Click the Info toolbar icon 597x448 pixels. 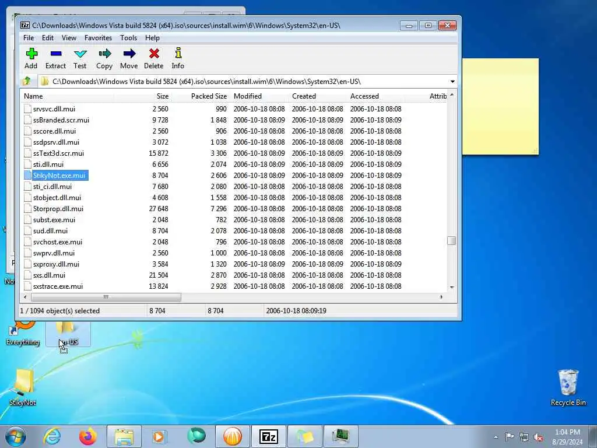pos(178,54)
